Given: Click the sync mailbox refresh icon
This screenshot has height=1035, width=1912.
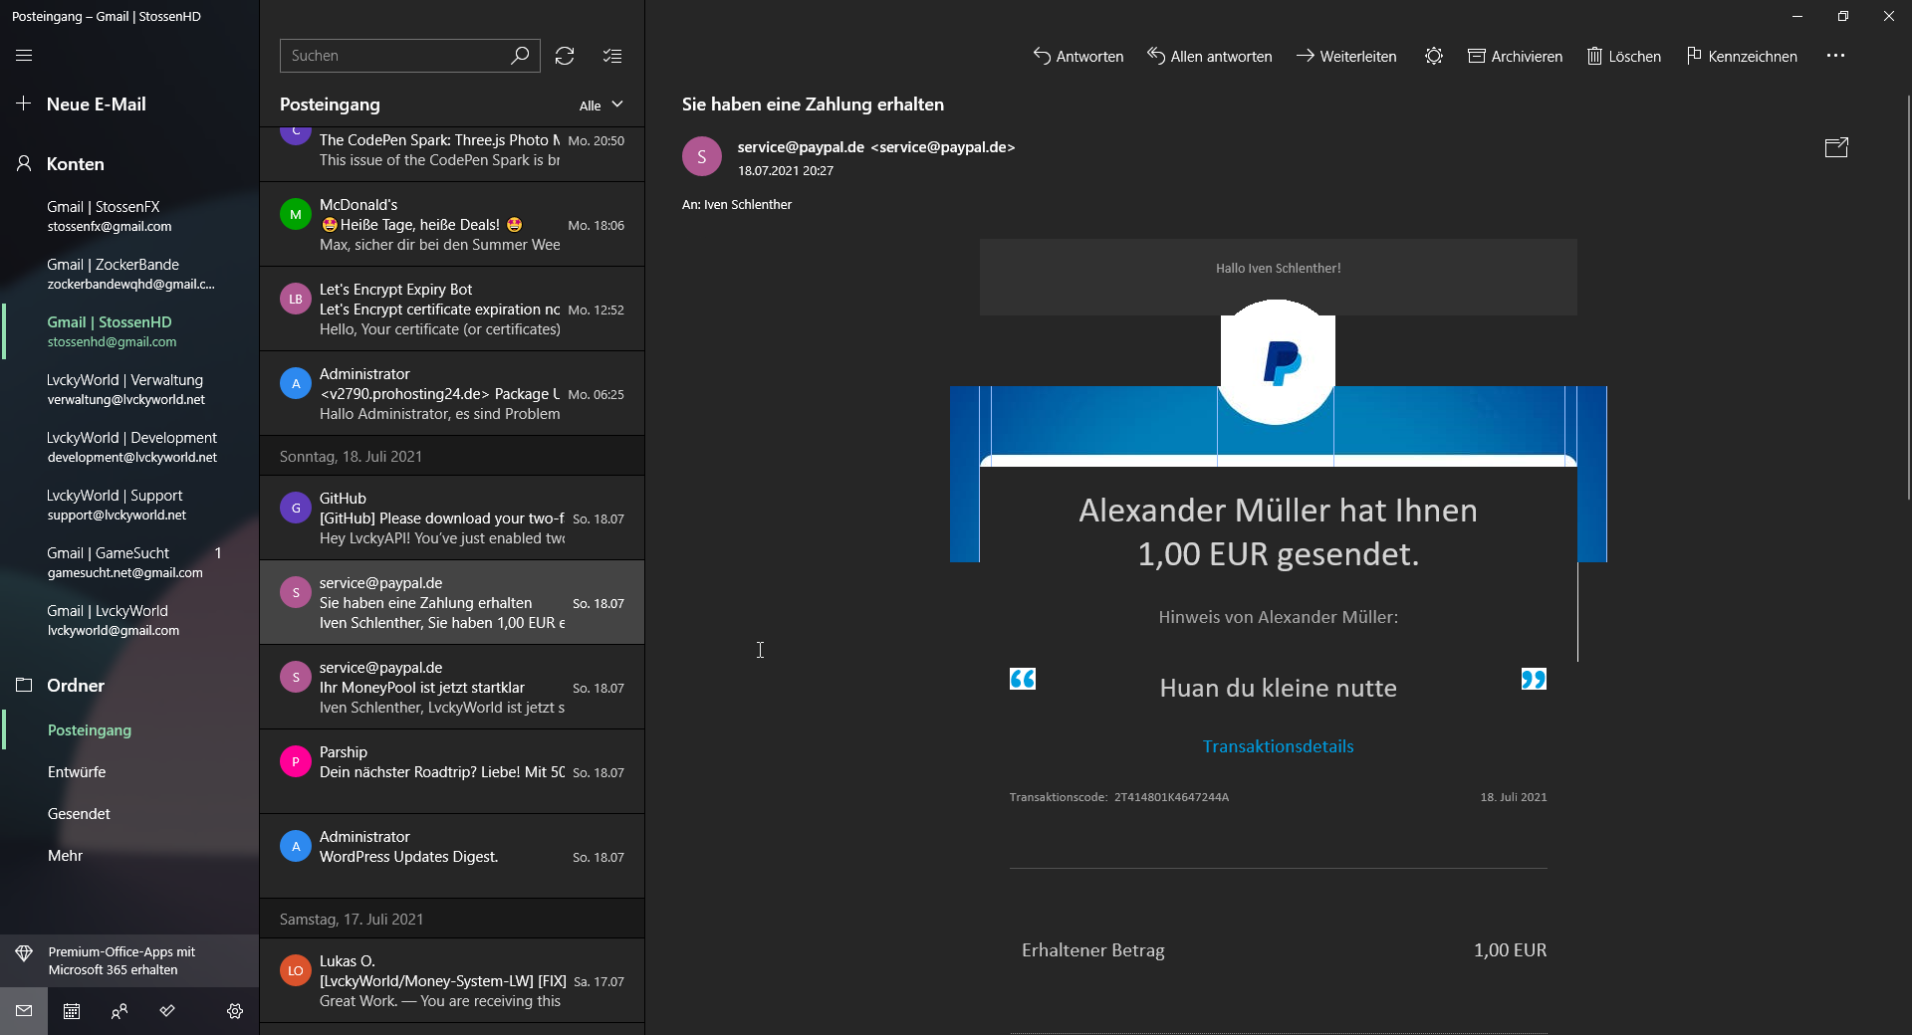Looking at the screenshot, I should [x=565, y=56].
